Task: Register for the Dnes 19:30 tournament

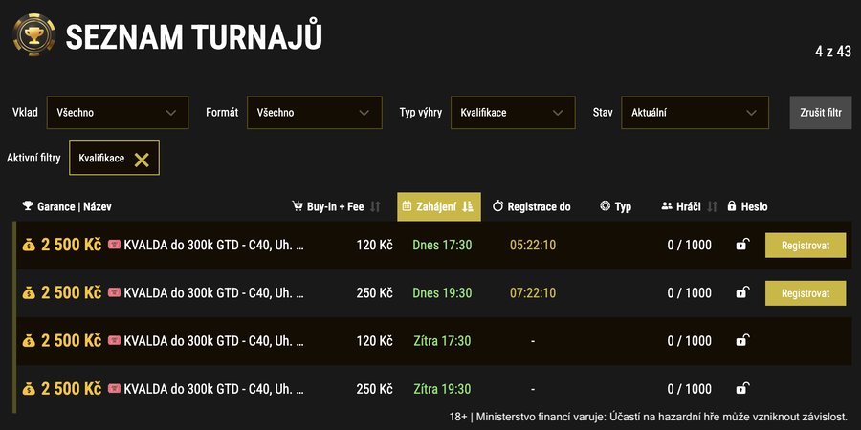Action: click(x=806, y=293)
